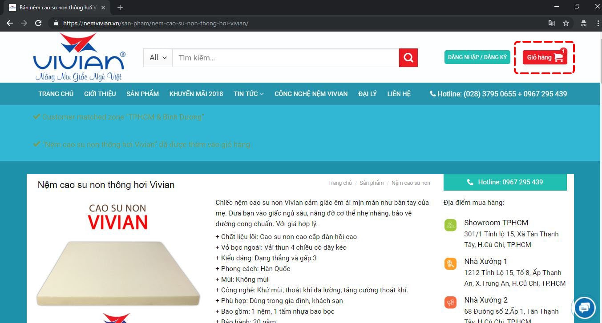Click the red search magnifier button
602x323 pixels.
(x=408, y=58)
